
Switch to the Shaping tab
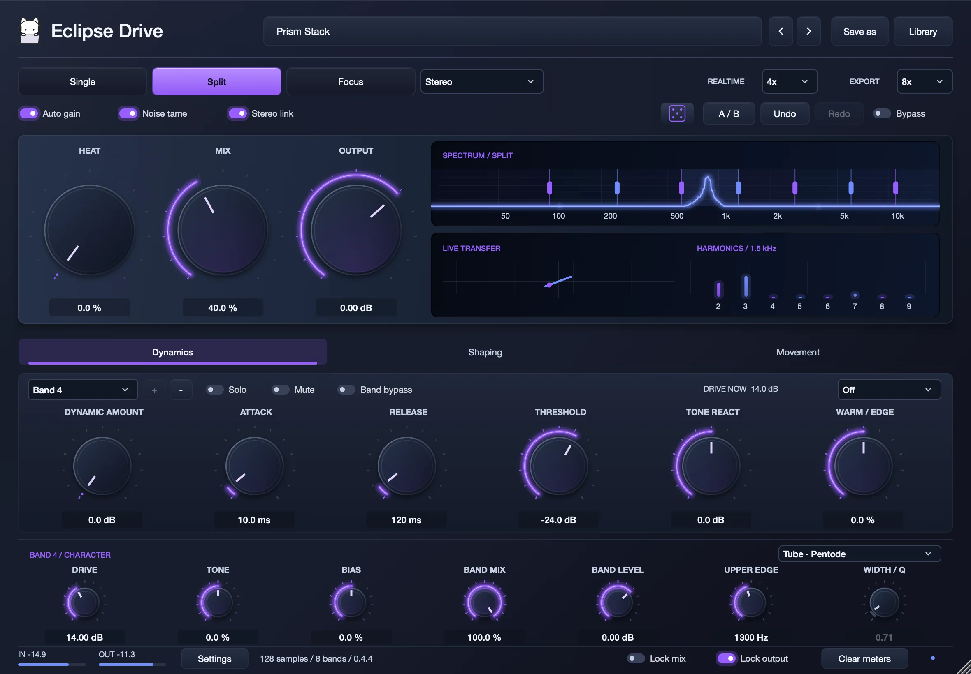pyautogui.click(x=485, y=352)
